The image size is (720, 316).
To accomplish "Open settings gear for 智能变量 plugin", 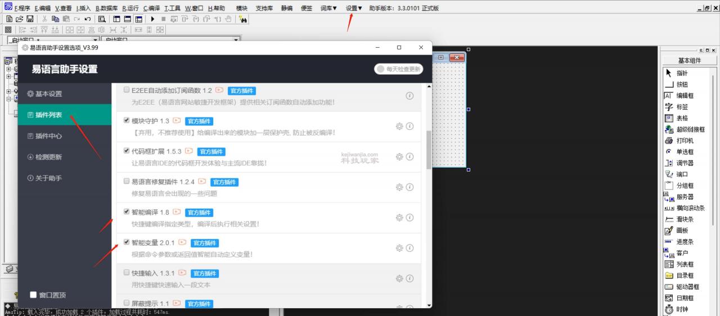I will (x=399, y=248).
